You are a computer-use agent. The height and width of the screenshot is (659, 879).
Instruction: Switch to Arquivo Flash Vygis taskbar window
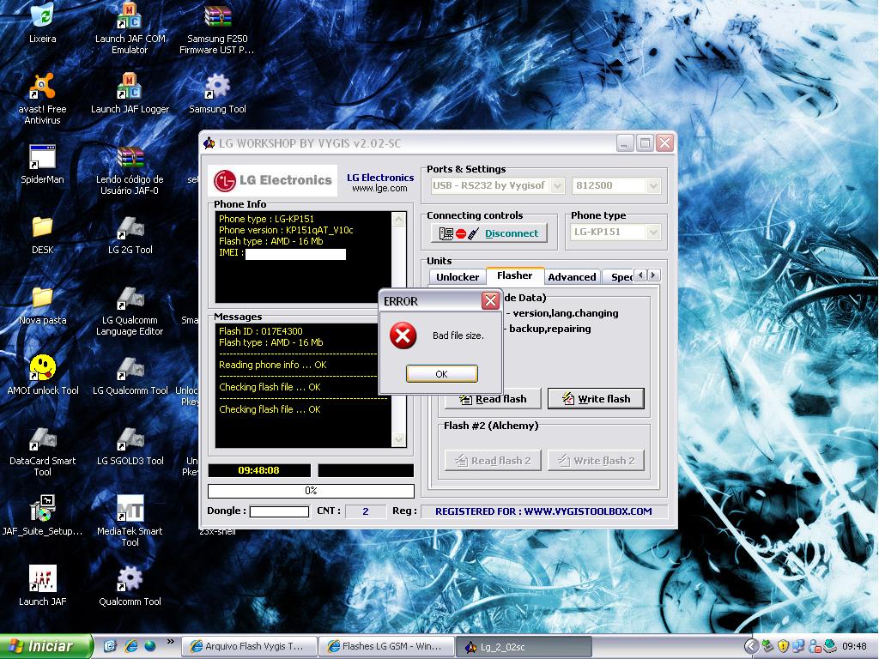pos(250,647)
